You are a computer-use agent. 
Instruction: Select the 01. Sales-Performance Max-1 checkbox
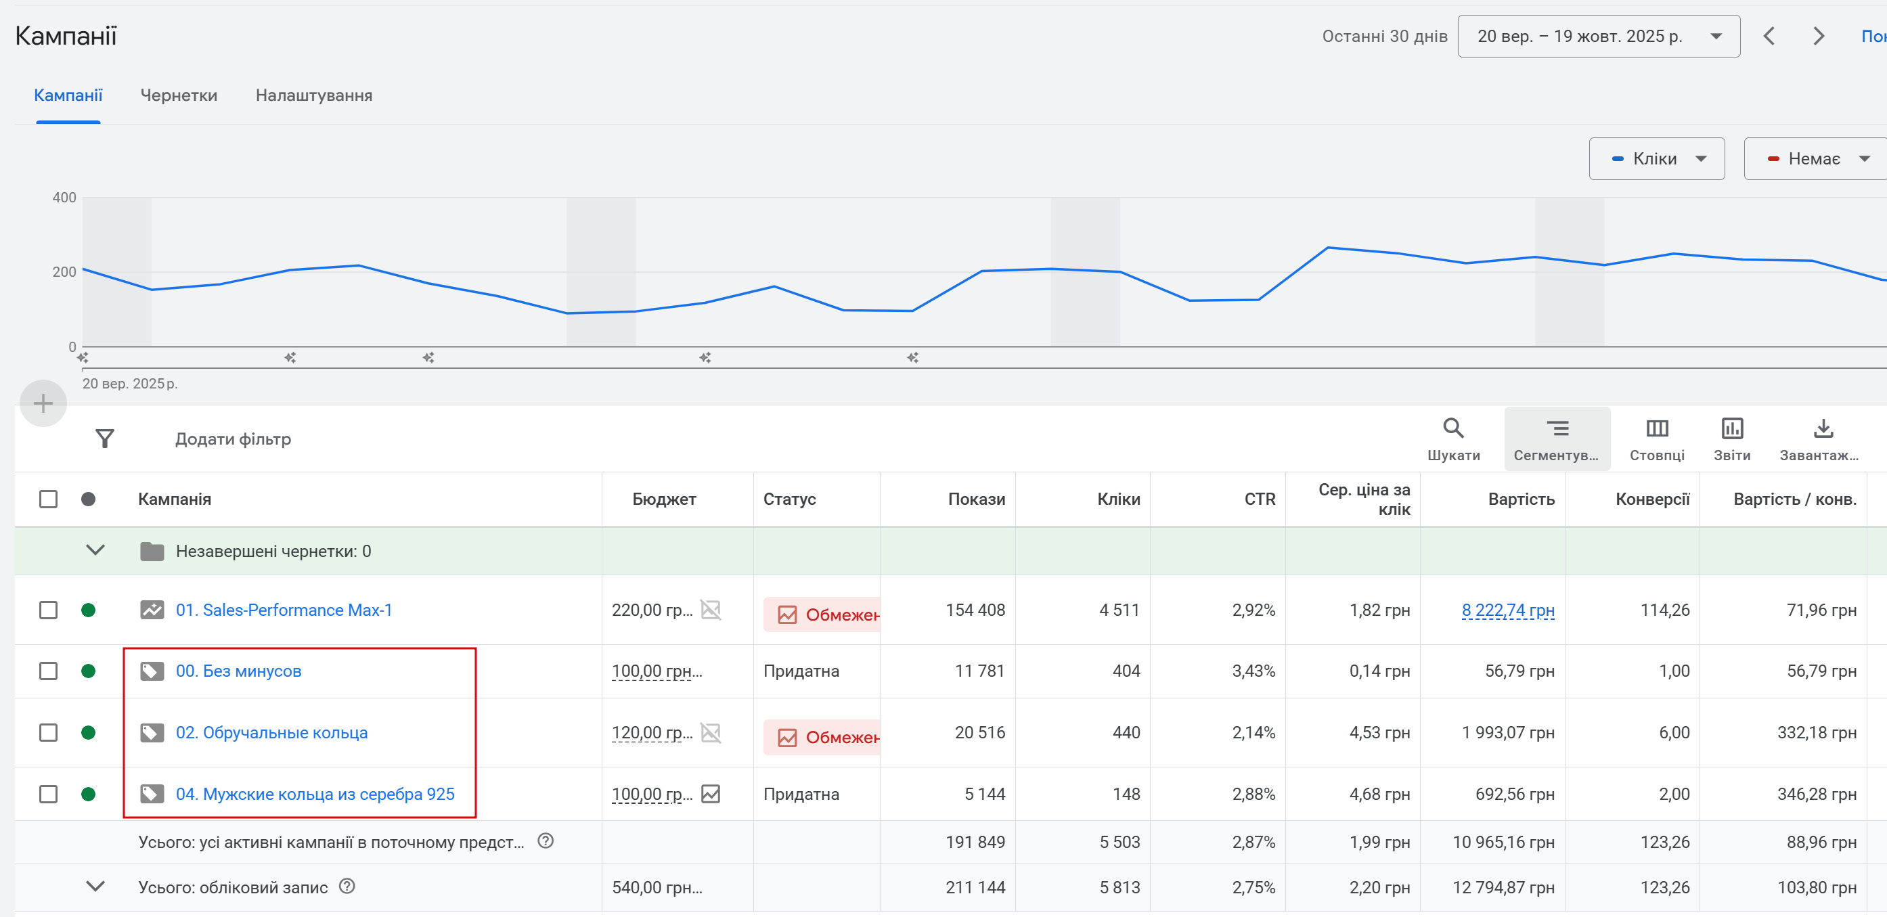pyautogui.click(x=48, y=609)
